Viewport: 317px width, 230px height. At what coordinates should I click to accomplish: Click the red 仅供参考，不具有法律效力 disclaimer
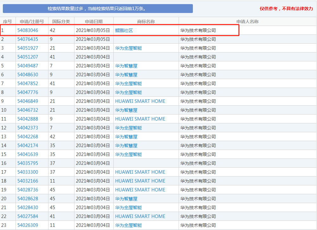tap(286, 9)
